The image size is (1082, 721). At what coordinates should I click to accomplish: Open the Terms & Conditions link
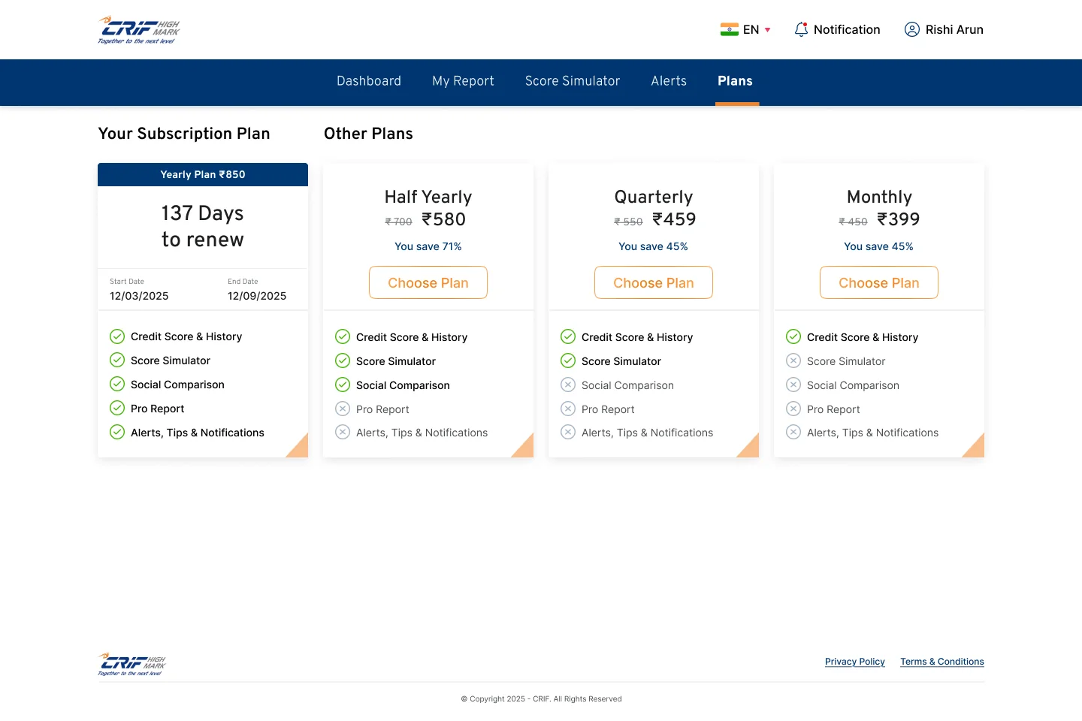(942, 662)
